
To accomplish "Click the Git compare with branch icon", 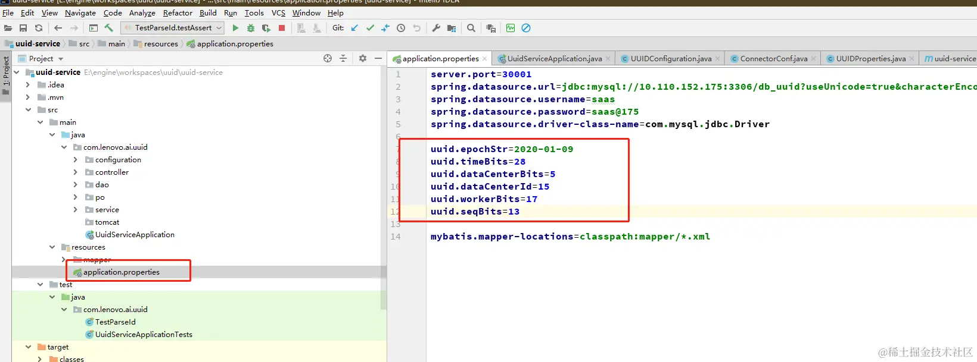I will [x=385, y=28].
